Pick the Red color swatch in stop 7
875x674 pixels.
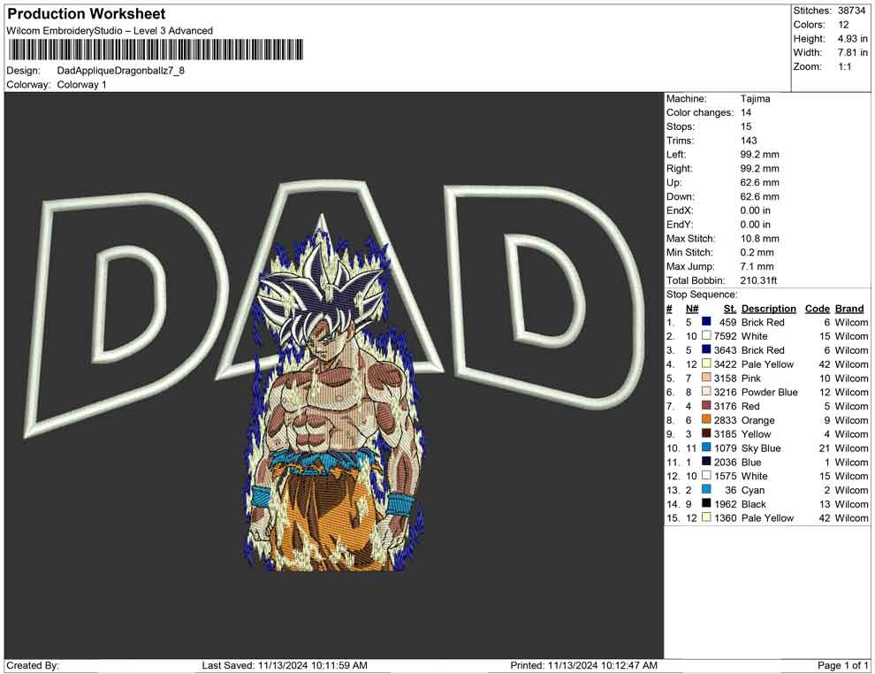[706, 405]
